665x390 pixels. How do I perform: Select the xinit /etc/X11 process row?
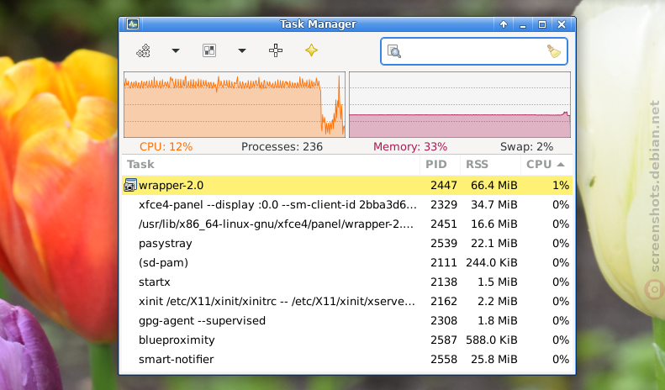pos(347,302)
